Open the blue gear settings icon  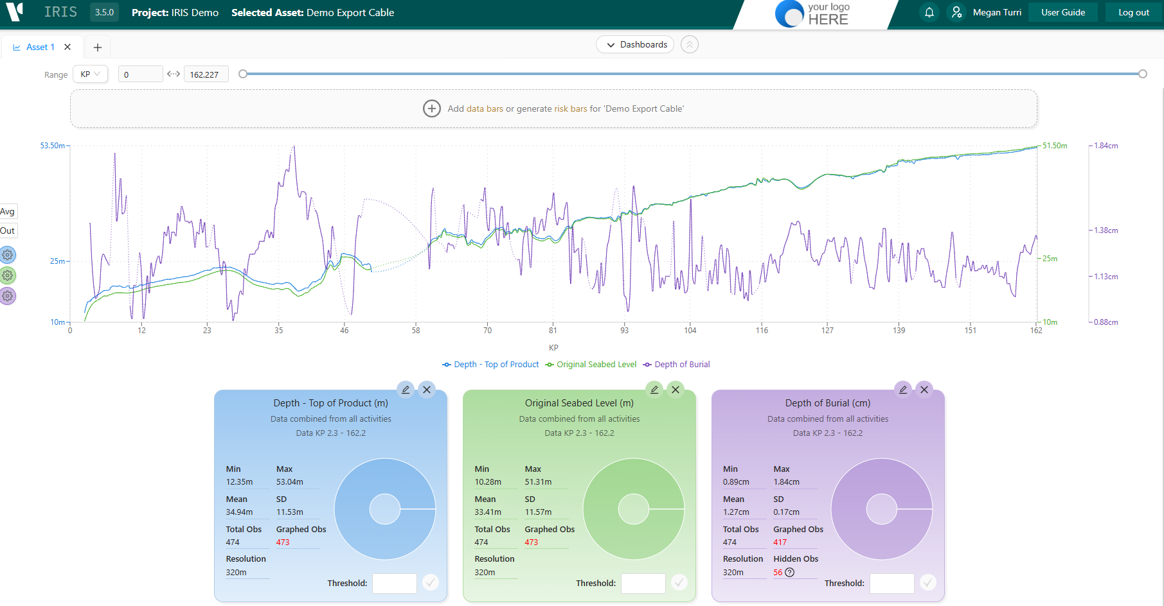8,255
